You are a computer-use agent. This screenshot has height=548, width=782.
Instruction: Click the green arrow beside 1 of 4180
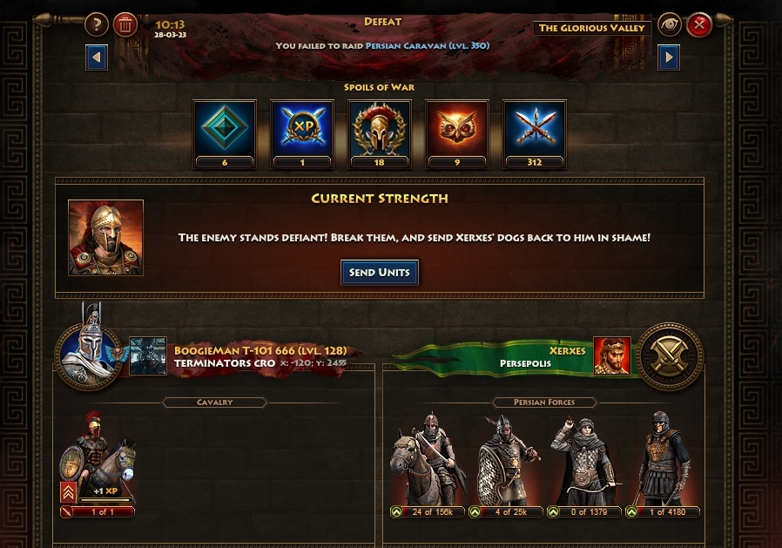coord(632,511)
